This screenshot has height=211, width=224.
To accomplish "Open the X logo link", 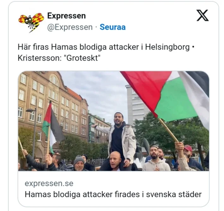I will (x=203, y=15).
